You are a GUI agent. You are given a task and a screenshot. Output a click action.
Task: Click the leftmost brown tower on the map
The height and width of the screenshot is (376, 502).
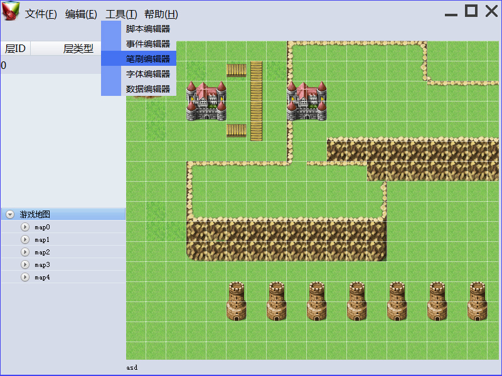coord(237,301)
